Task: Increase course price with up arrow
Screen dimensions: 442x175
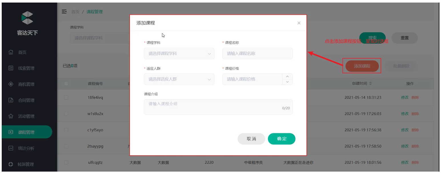Action: pyautogui.click(x=287, y=76)
